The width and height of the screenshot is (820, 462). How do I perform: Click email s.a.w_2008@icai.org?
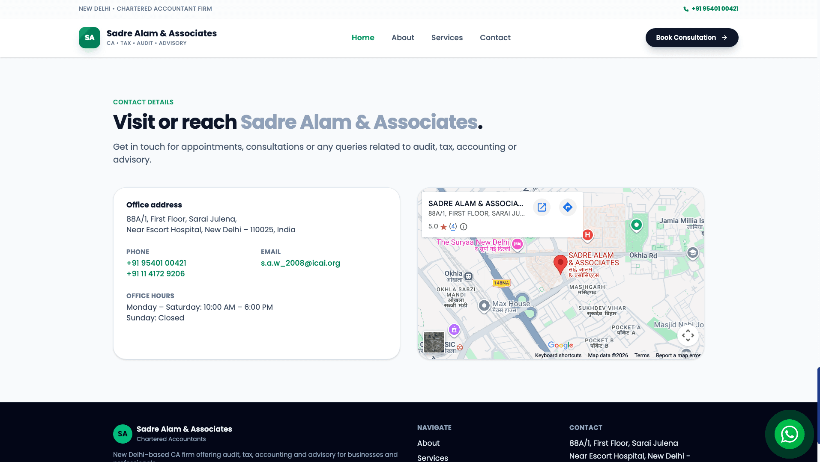300,263
